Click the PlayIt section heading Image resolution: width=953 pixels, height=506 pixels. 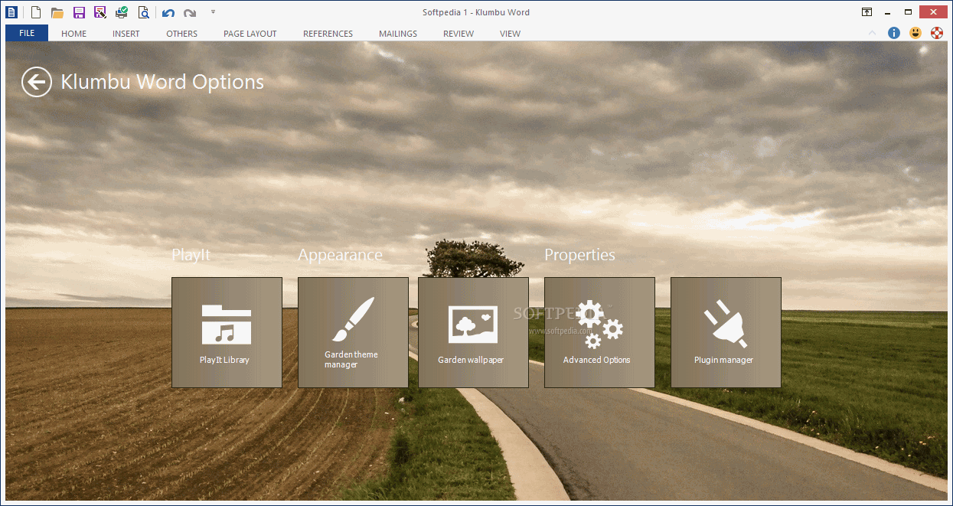(x=191, y=255)
